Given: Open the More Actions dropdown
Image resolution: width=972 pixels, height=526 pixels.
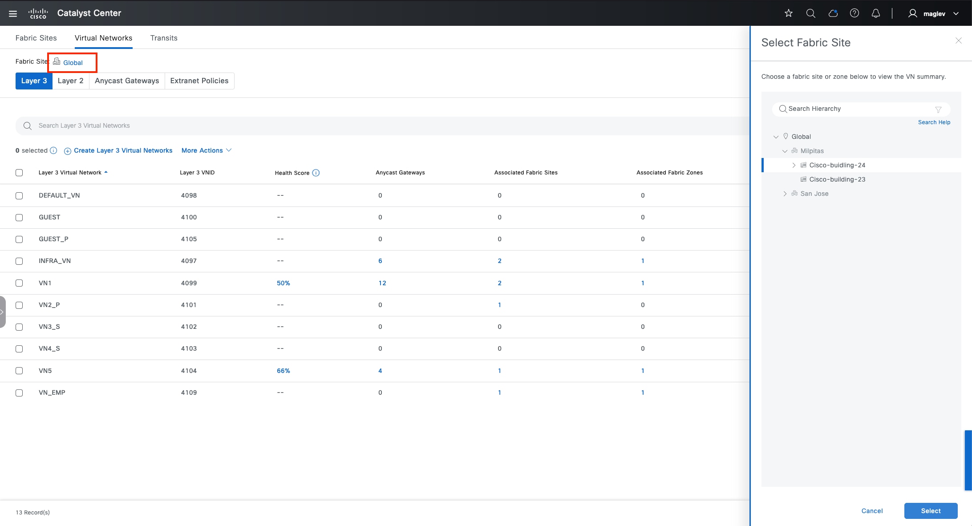Looking at the screenshot, I should pos(207,150).
